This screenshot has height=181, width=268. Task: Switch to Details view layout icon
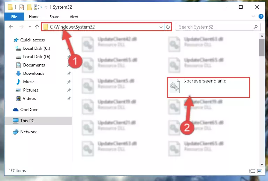pyautogui.click(x=252, y=171)
